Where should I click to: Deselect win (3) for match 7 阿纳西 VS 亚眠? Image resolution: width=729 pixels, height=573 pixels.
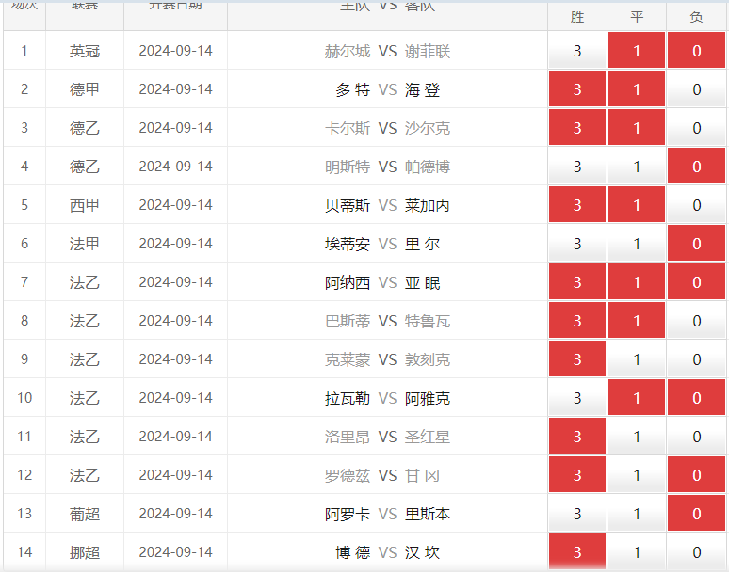577,281
